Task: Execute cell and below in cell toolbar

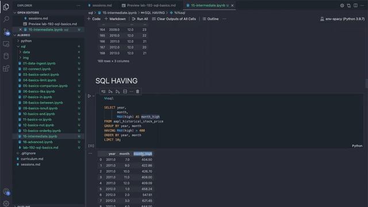Action: pos(117,91)
